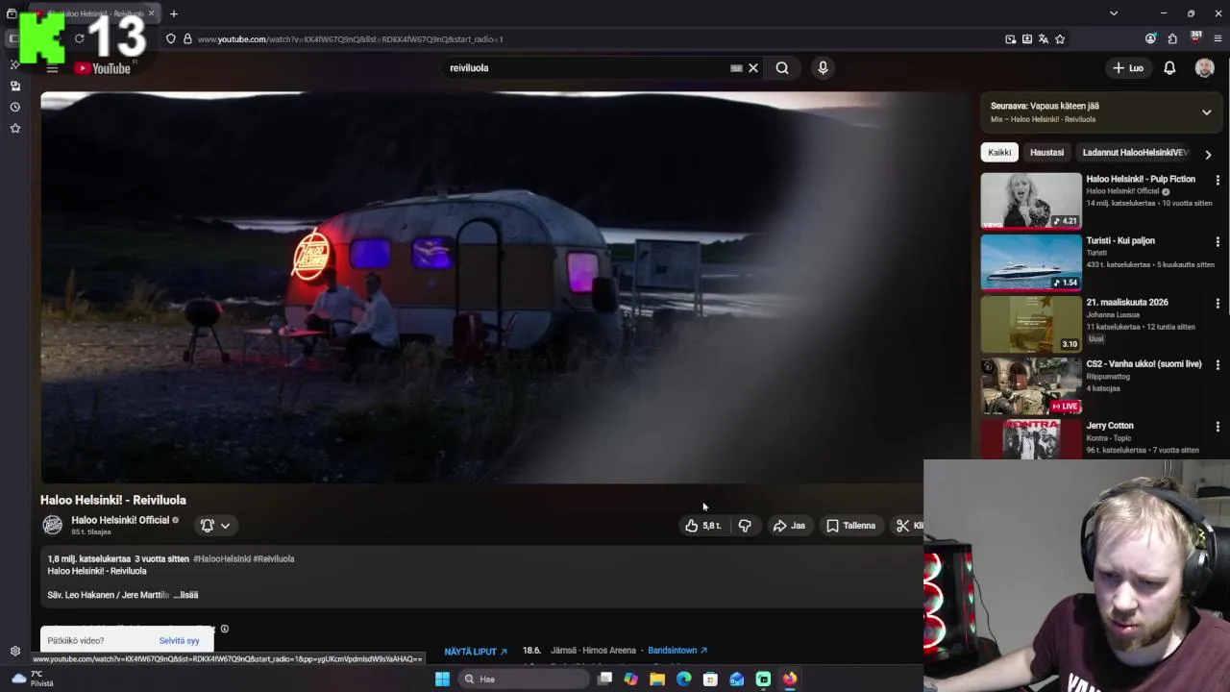Open the tracking protection shield icon
Image resolution: width=1230 pixels, height=692 pixels.
coord(171,39)
